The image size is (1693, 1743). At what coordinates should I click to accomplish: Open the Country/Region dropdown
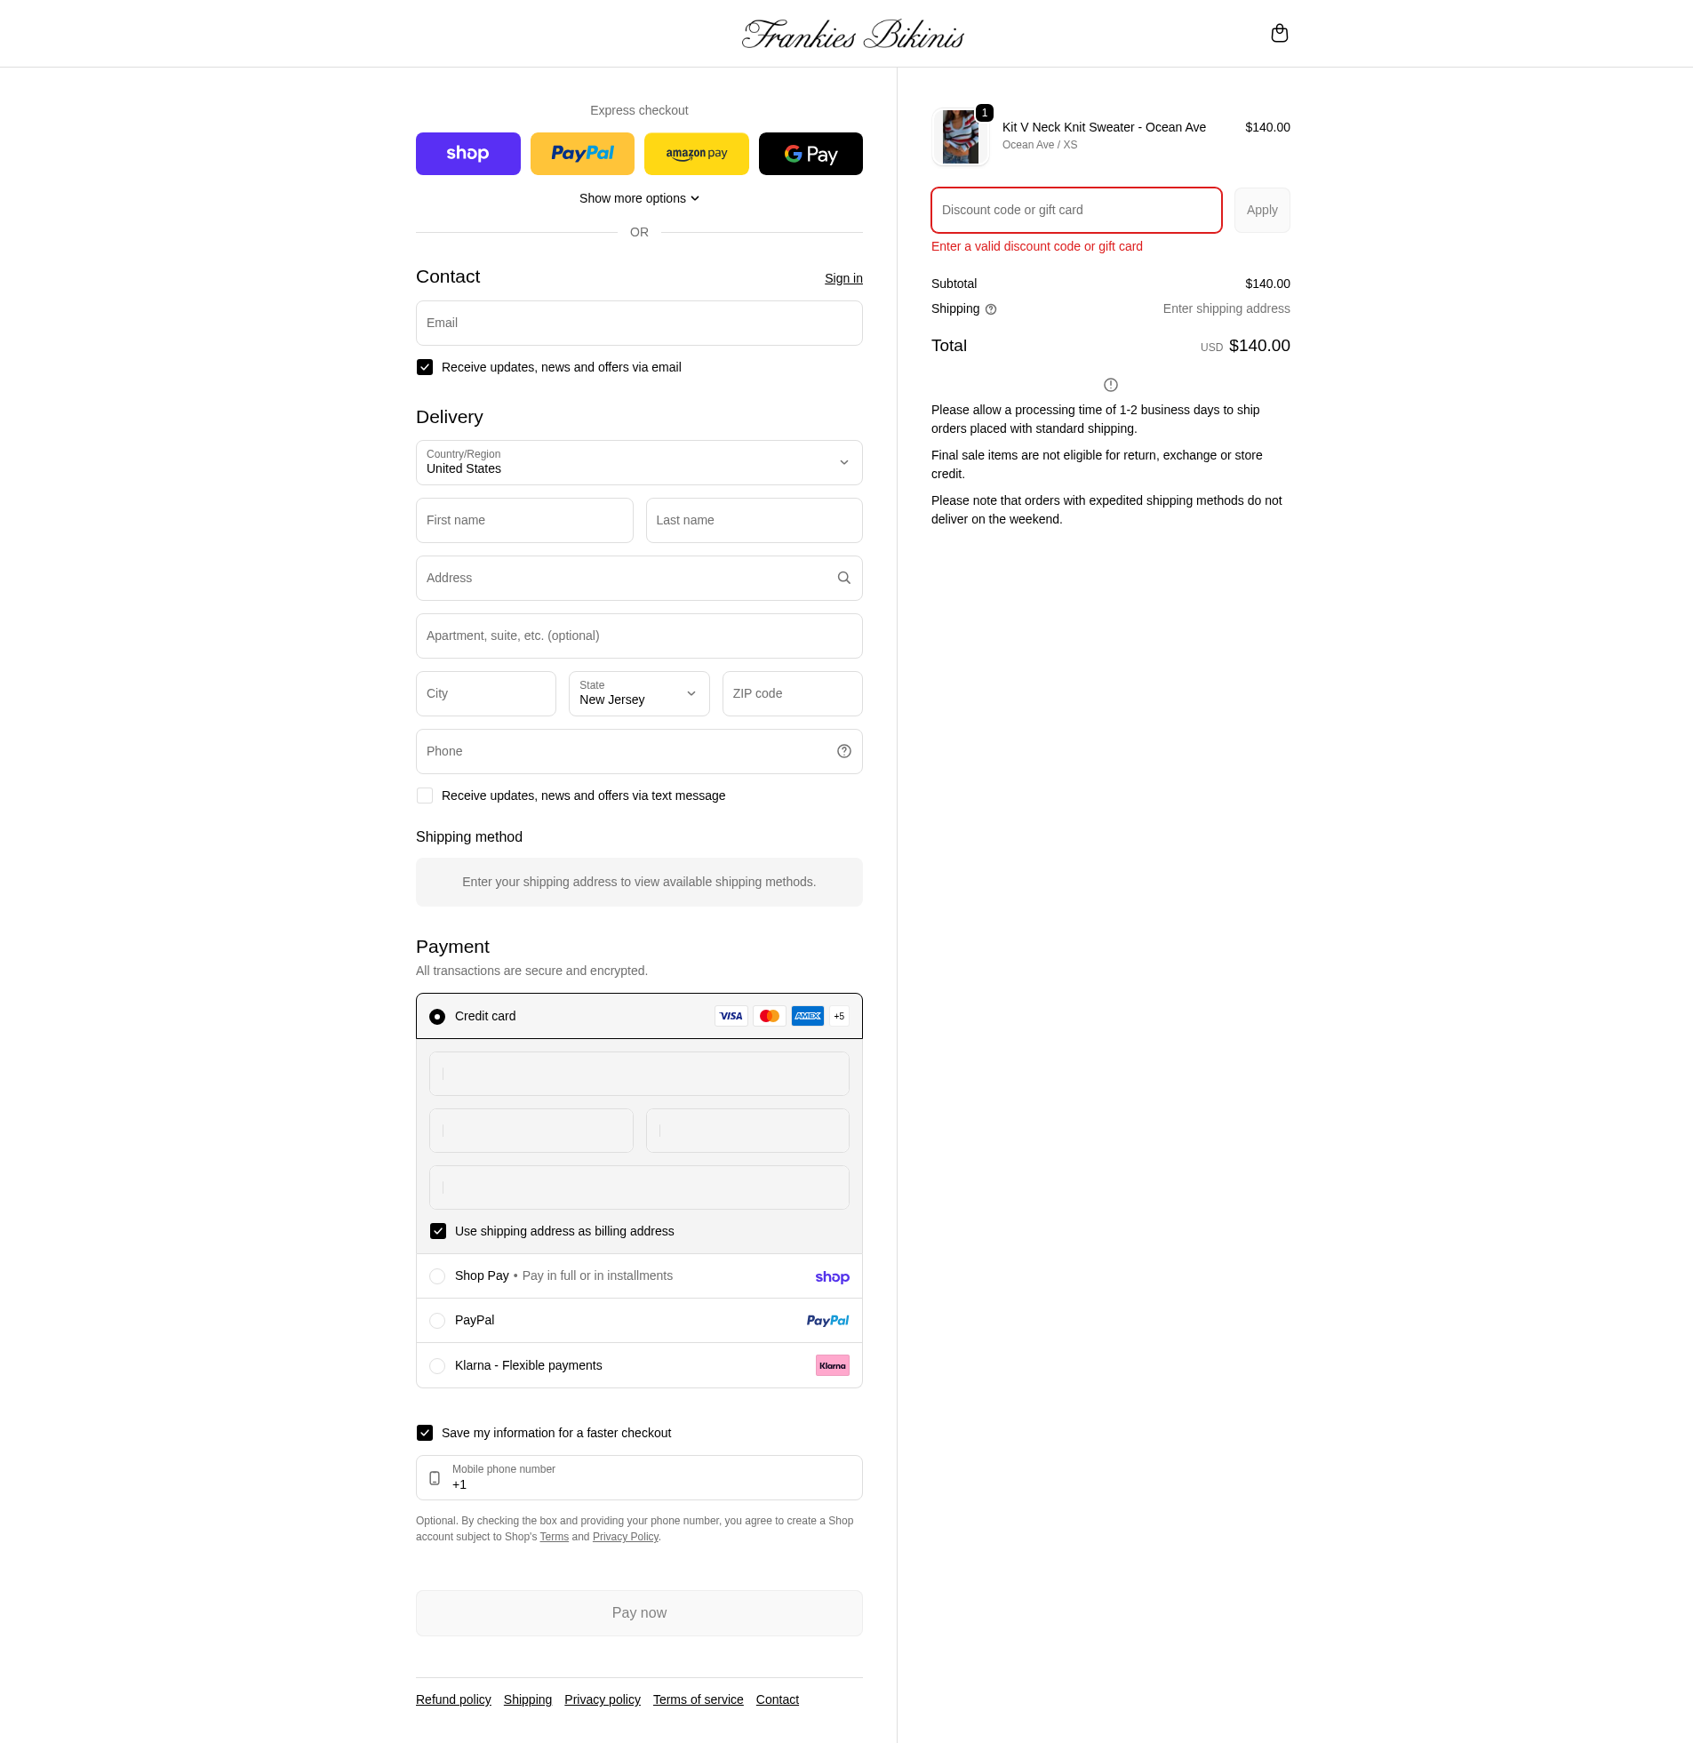point(638,462)
